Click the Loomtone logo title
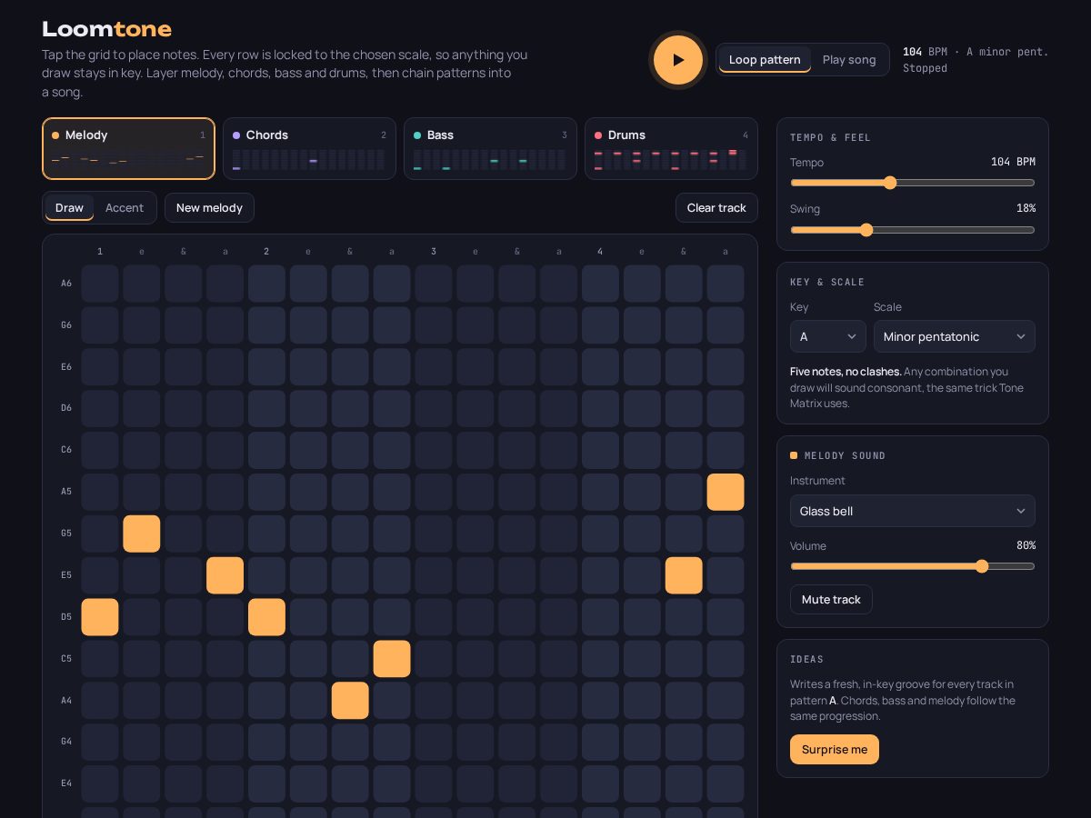Image resolution: width=1091 pixels, height=818 pixels. pyautogui.click(x=107, y=29)
